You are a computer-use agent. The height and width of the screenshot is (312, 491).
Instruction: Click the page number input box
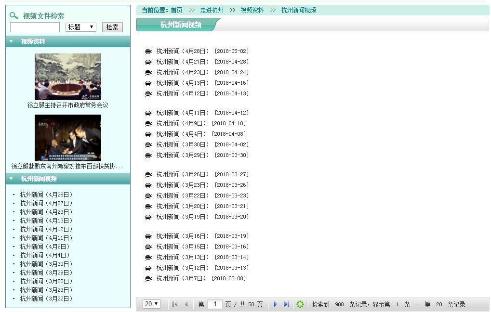point(214,304)
